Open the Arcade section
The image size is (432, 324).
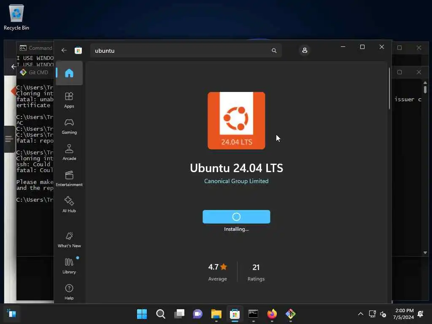69,152
